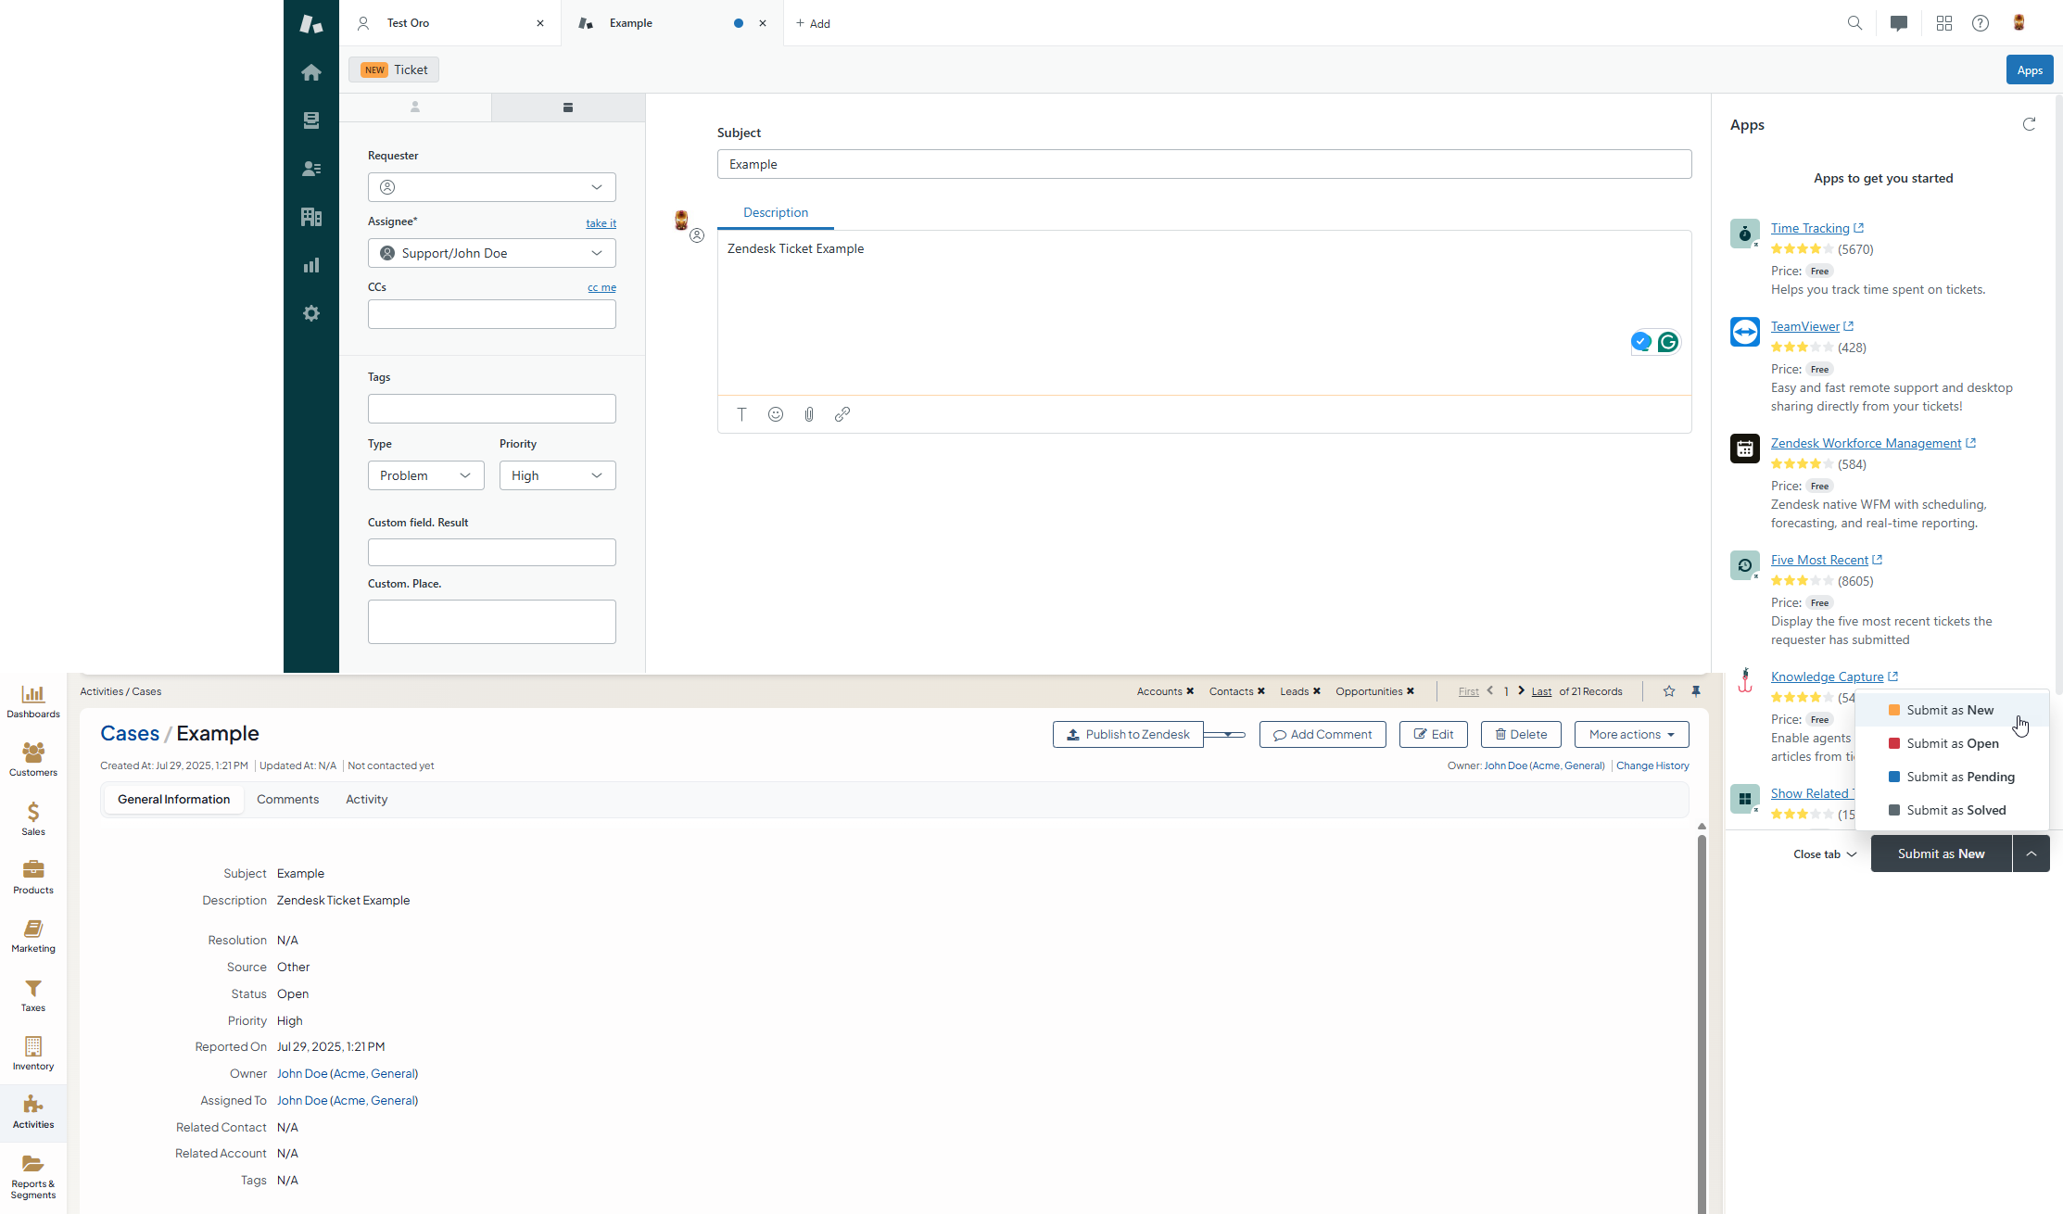Pin the page using the pin icon
The height and width of the screenshot is (1214, 2063).
click(1696, 691)
